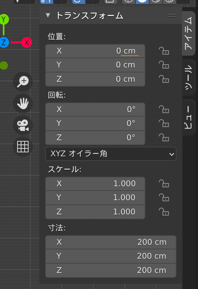Click the dark green negative Y gizmo dot
The height and width of the screenshot is (289, 198).
[x=4, y=65]
